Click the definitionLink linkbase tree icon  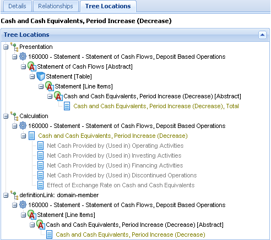click(x=14, y=195)
